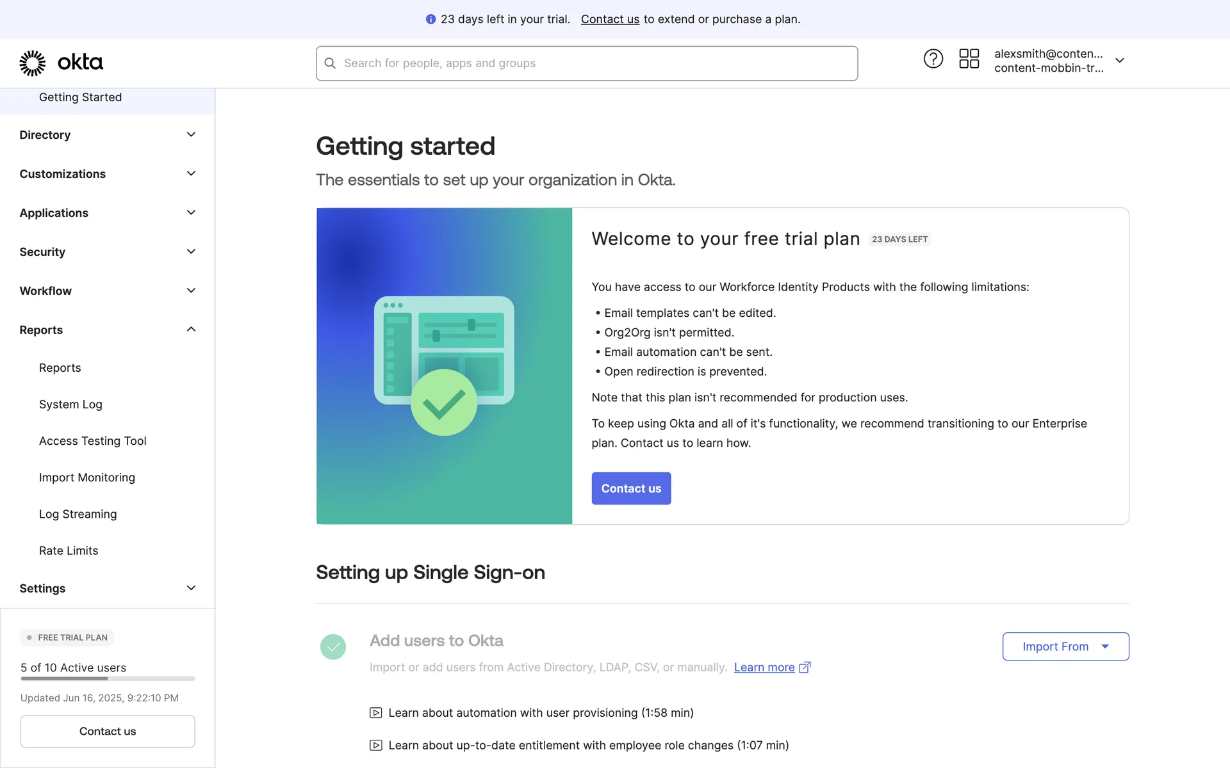
Task: Click the active users progress bar
Action: pos(108,678)
